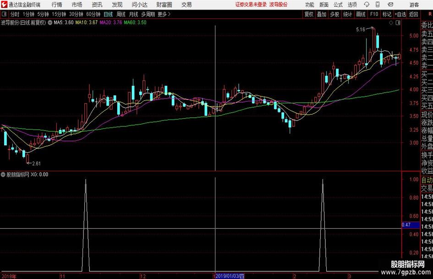Switch to 60分钟 period

[93, 14]
